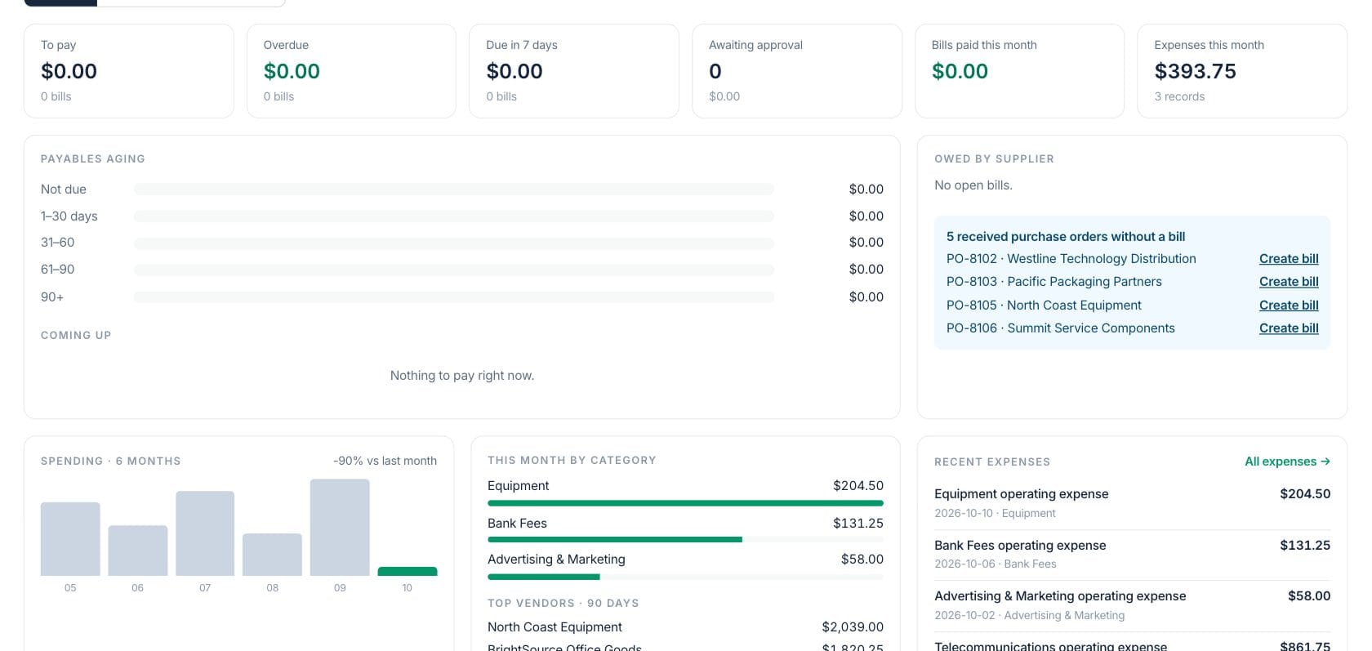This screenshot has height=651, width=1372.
Task: Create bill for PO-8102 Westline Technology
Action: click(1289, 258)
